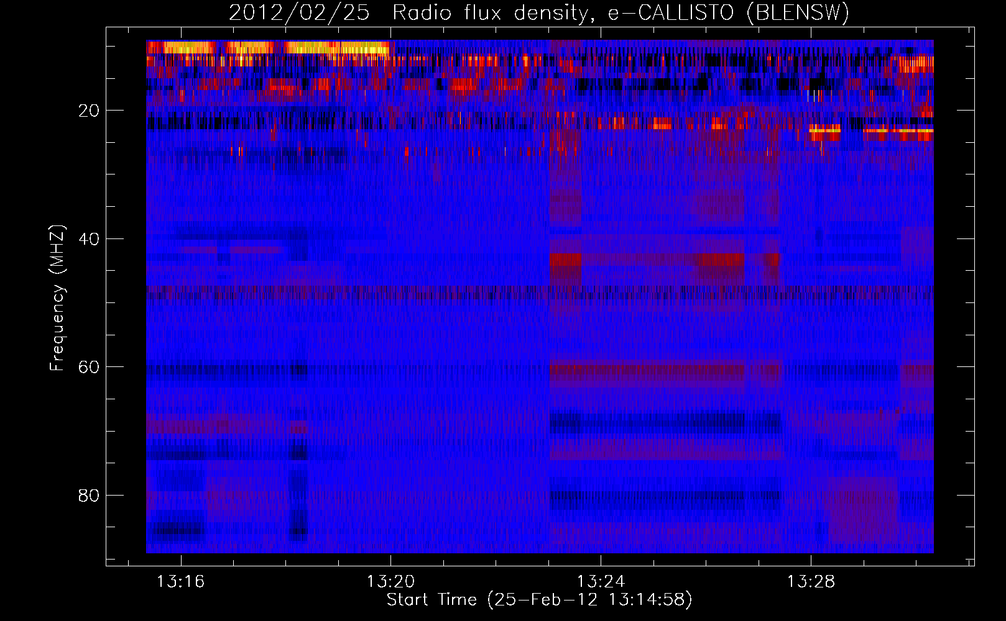Click the 20 MHz frequency tick label
The image size is (1006, 621).
click(x=89, y=111)
